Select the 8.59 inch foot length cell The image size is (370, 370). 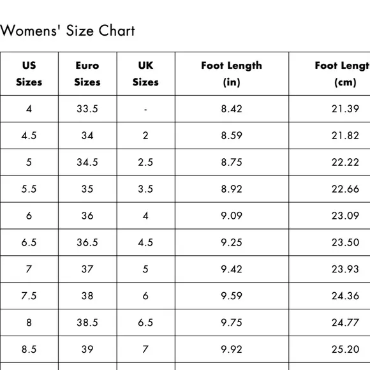click(x=232, y=135)
